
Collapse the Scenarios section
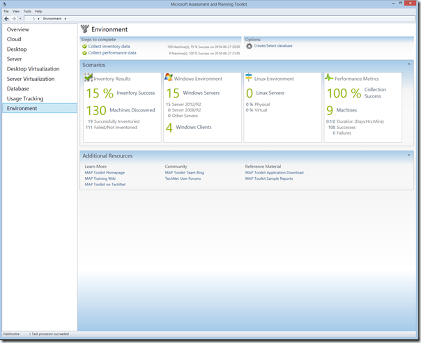point(411,64)
